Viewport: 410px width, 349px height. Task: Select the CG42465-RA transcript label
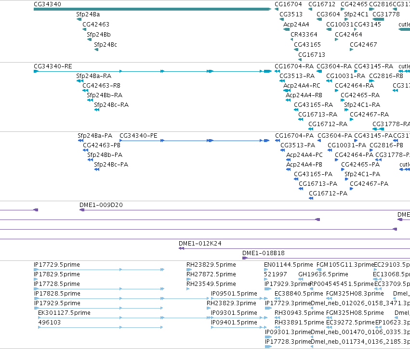[x=360, y=96]
